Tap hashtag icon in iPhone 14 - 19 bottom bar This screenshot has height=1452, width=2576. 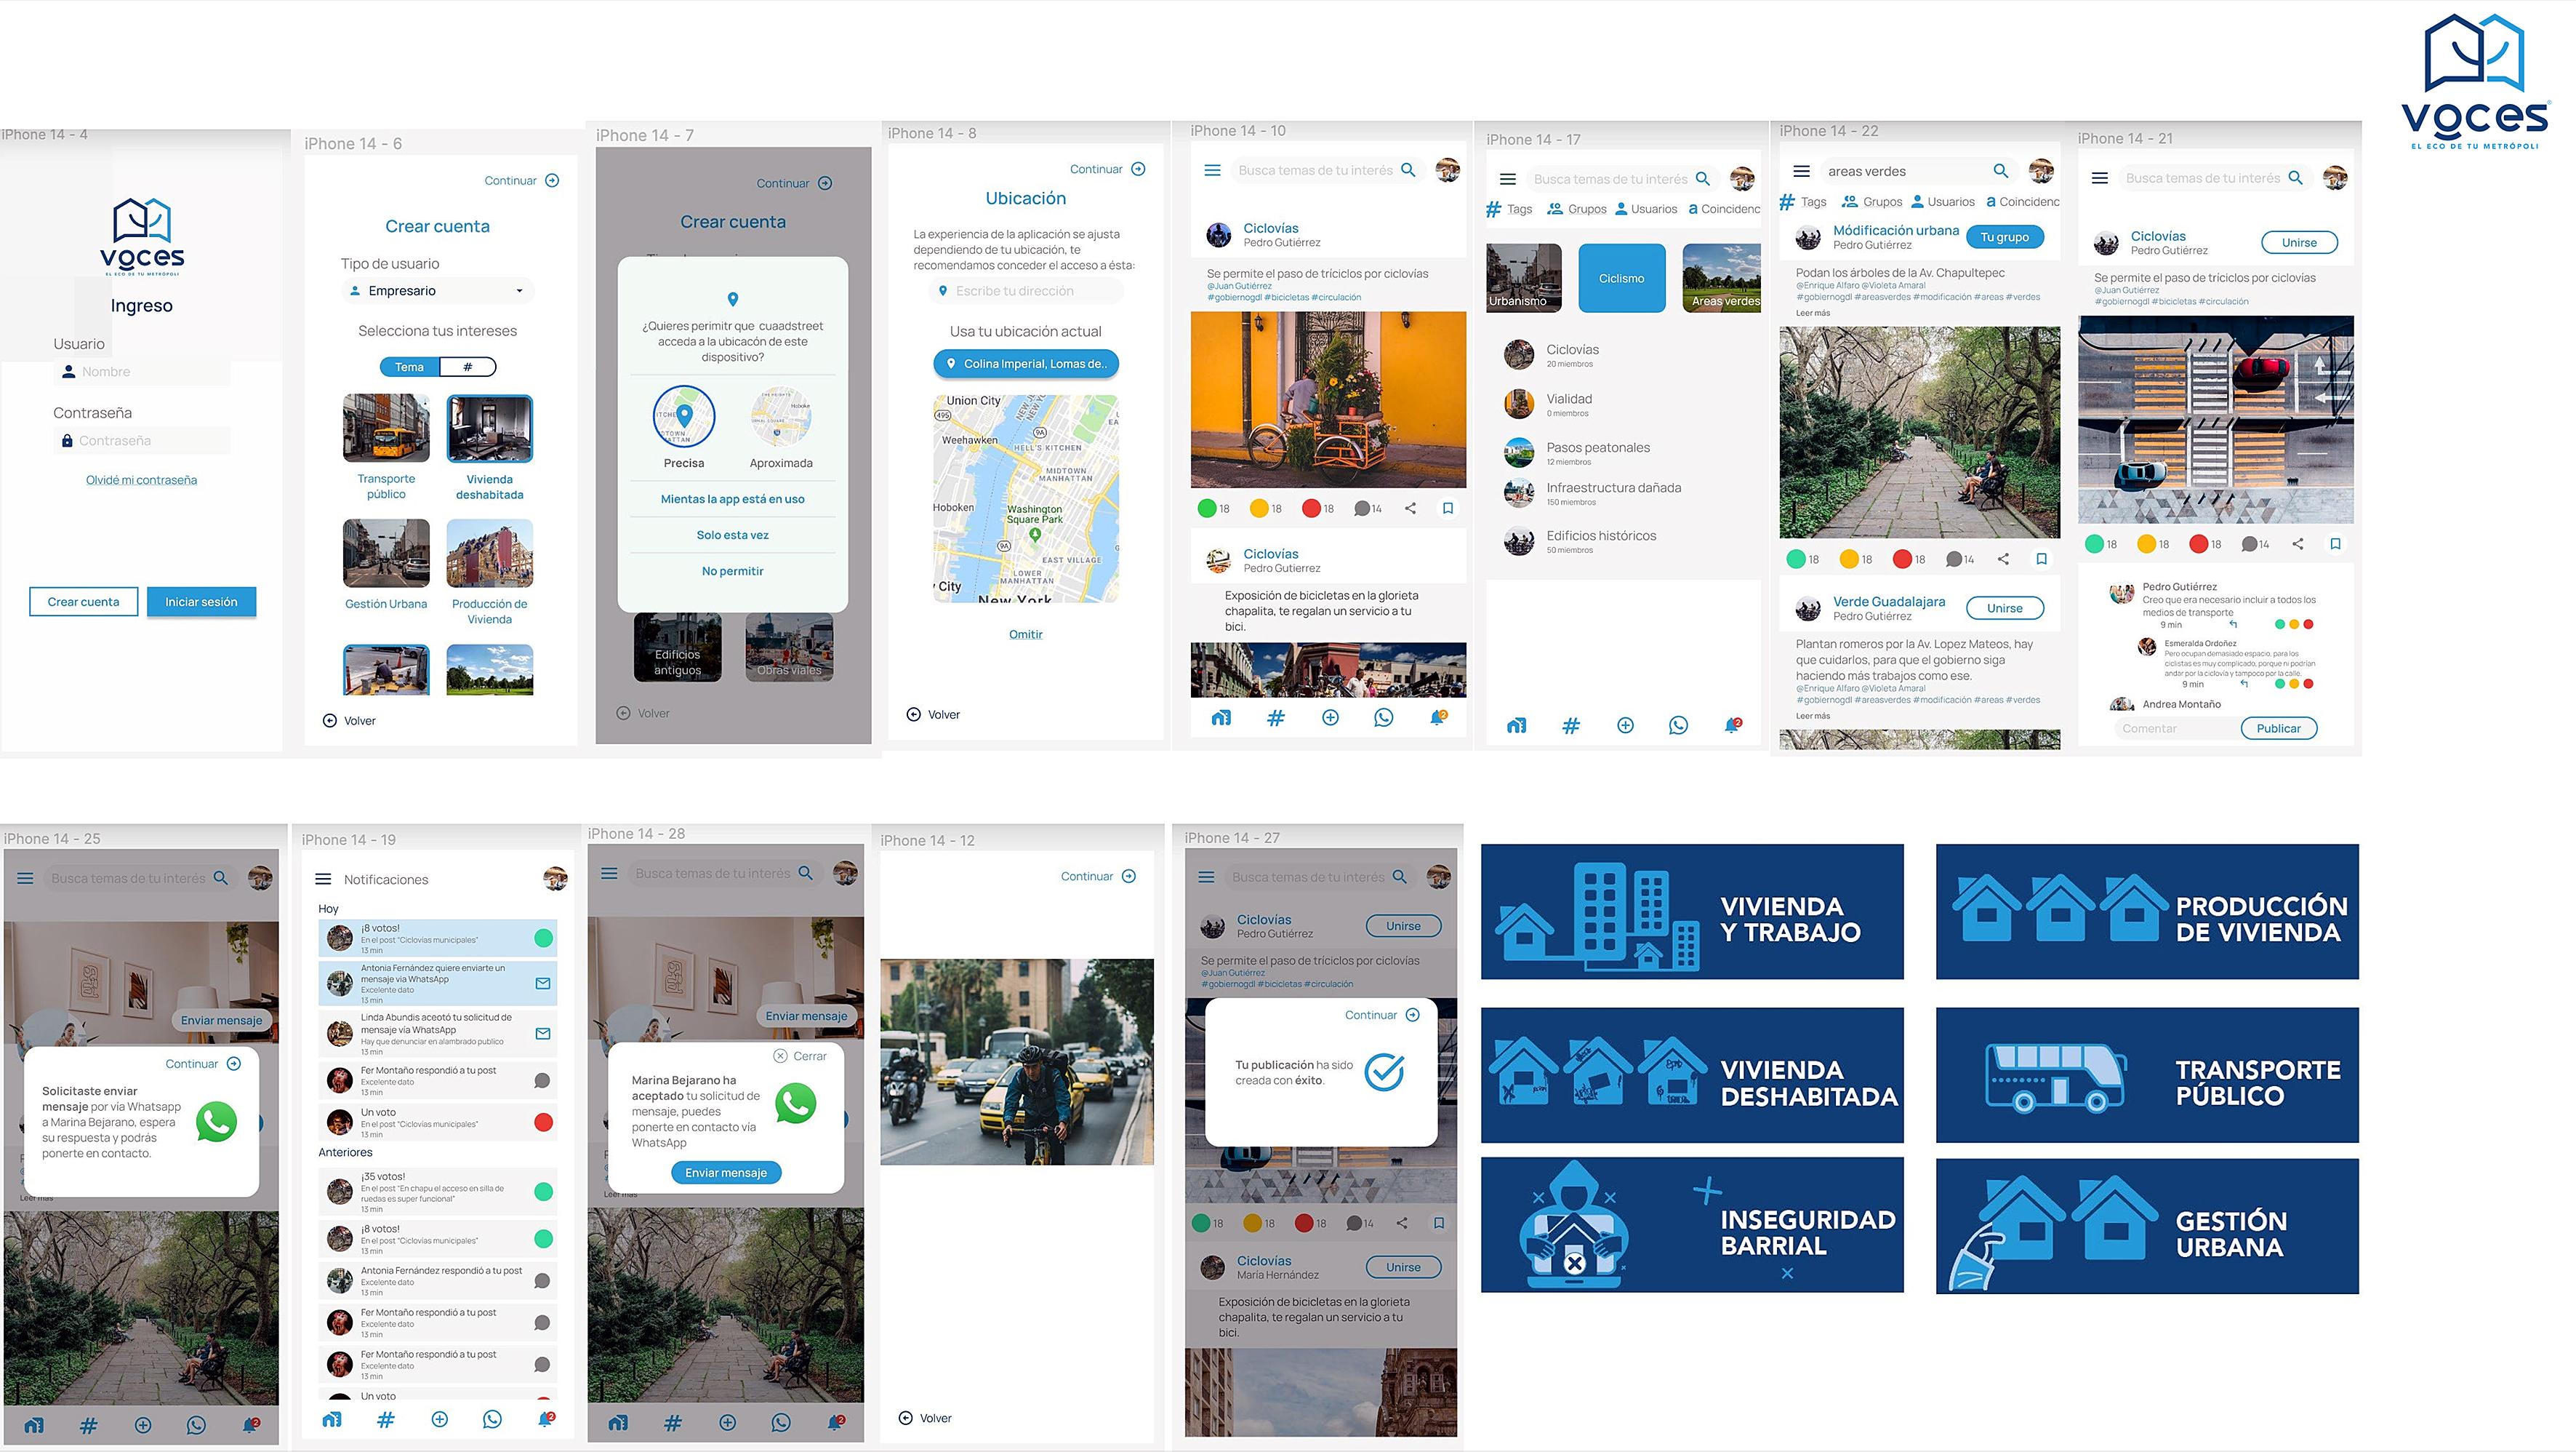[x=385, y=1419]
